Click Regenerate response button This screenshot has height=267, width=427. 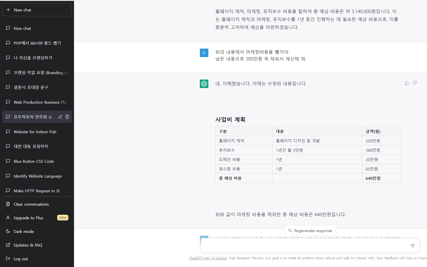coord(310,231)
